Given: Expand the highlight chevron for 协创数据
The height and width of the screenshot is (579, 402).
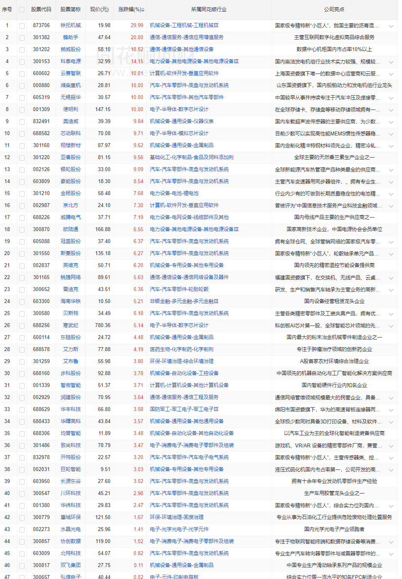Looking at the screenshot, I should [x=391, y=542].
